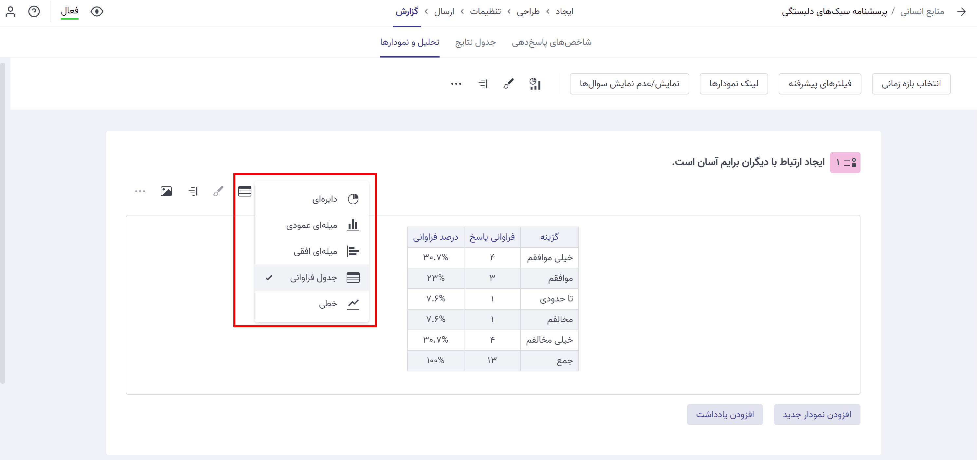977x460 pixels.
Task: Click the preview eye icon
Action: pos(97,12)
